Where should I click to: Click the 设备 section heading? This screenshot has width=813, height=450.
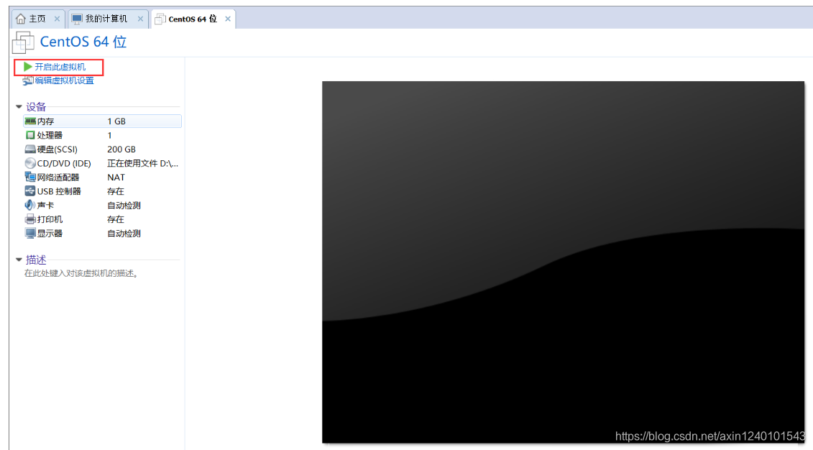tap(36, 107)
